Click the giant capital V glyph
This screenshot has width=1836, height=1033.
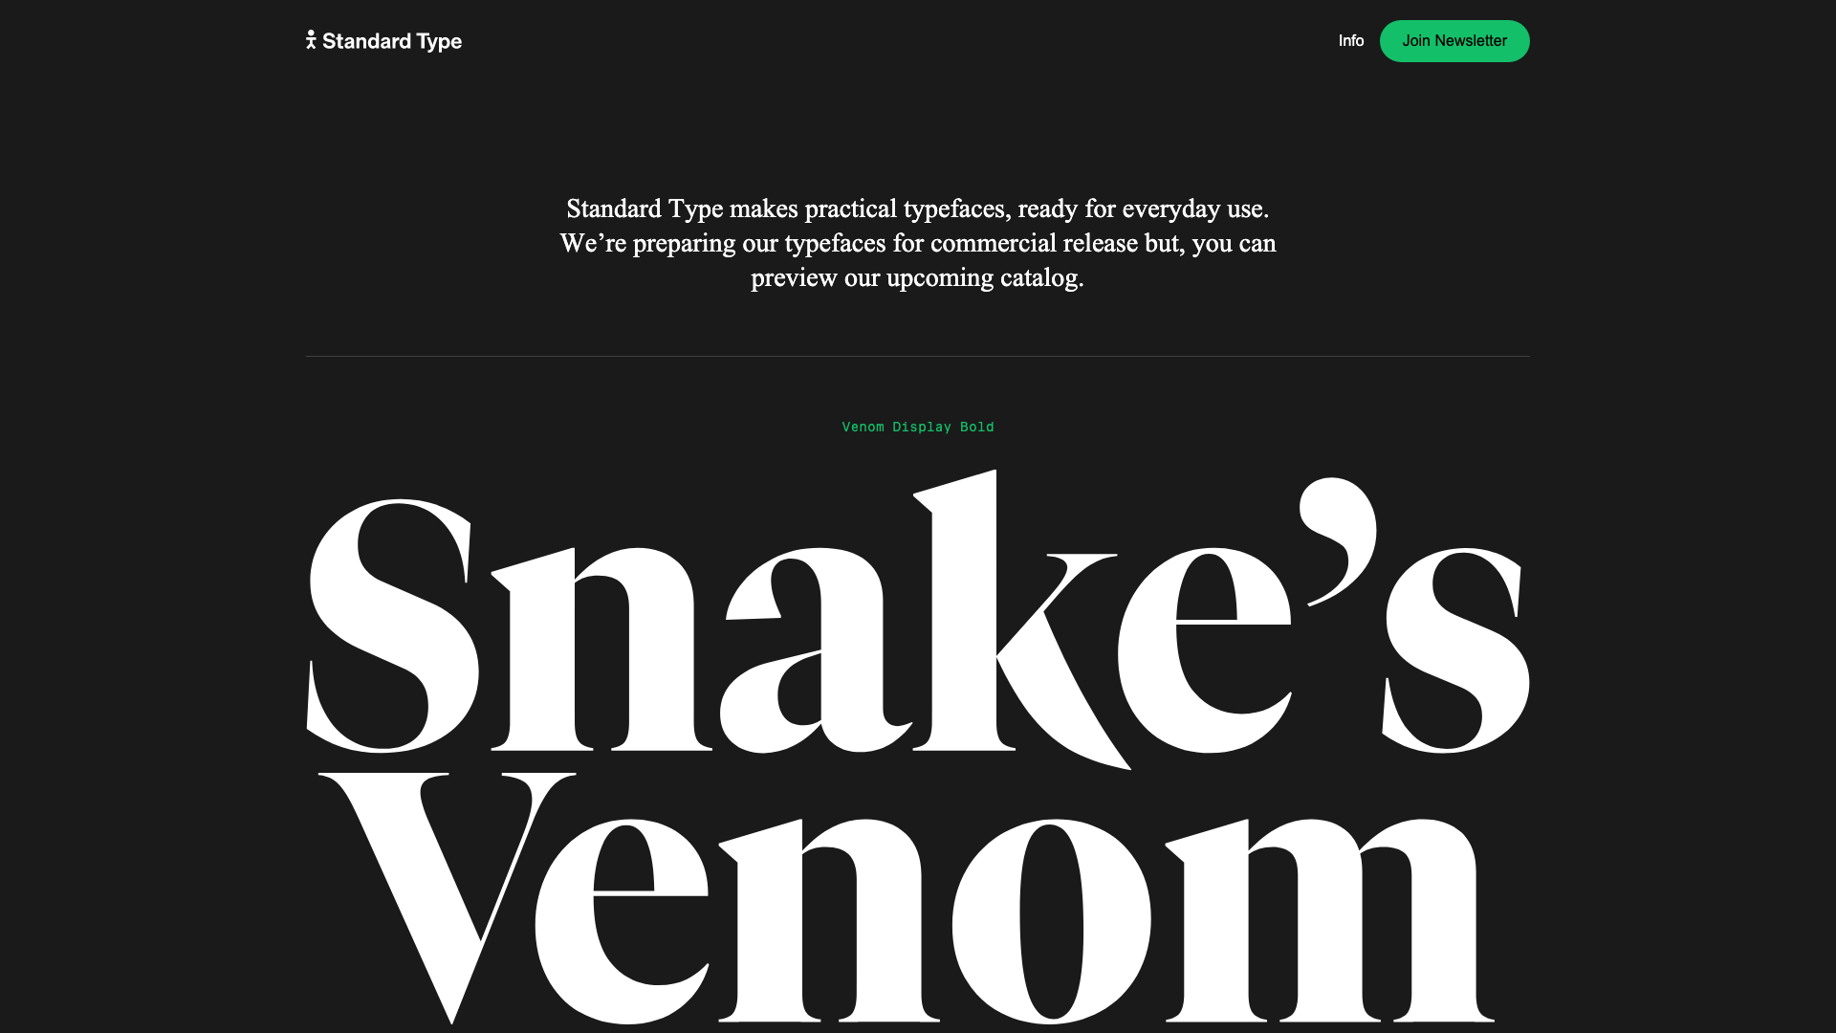point(447,897)
